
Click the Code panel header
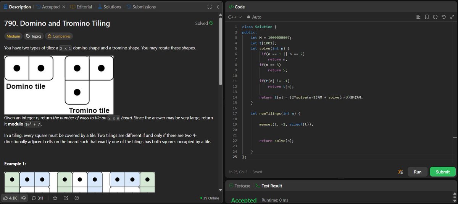(237, 7)
